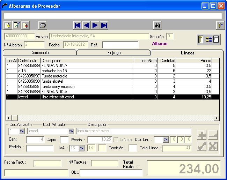Cancel line with X button
Viewport: 227px width, 180px height.
[213, 146]
